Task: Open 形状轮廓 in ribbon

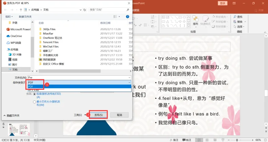Action: pyautogui.click(x=220, y=22)
